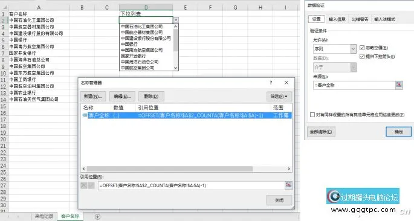Click cell D2 dropdown arrow
This screenshot has width=414, height=221.
point(176,20)
